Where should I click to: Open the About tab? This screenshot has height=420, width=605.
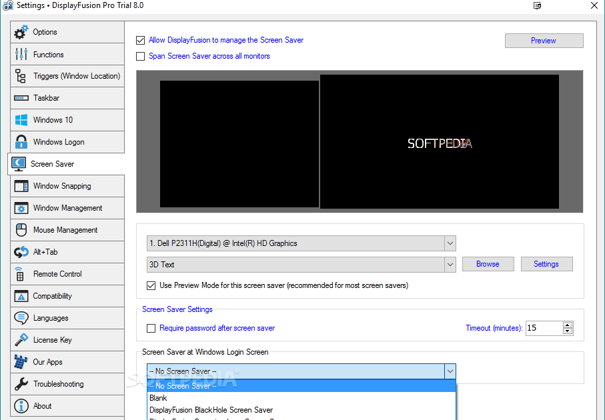pos(67,406)
